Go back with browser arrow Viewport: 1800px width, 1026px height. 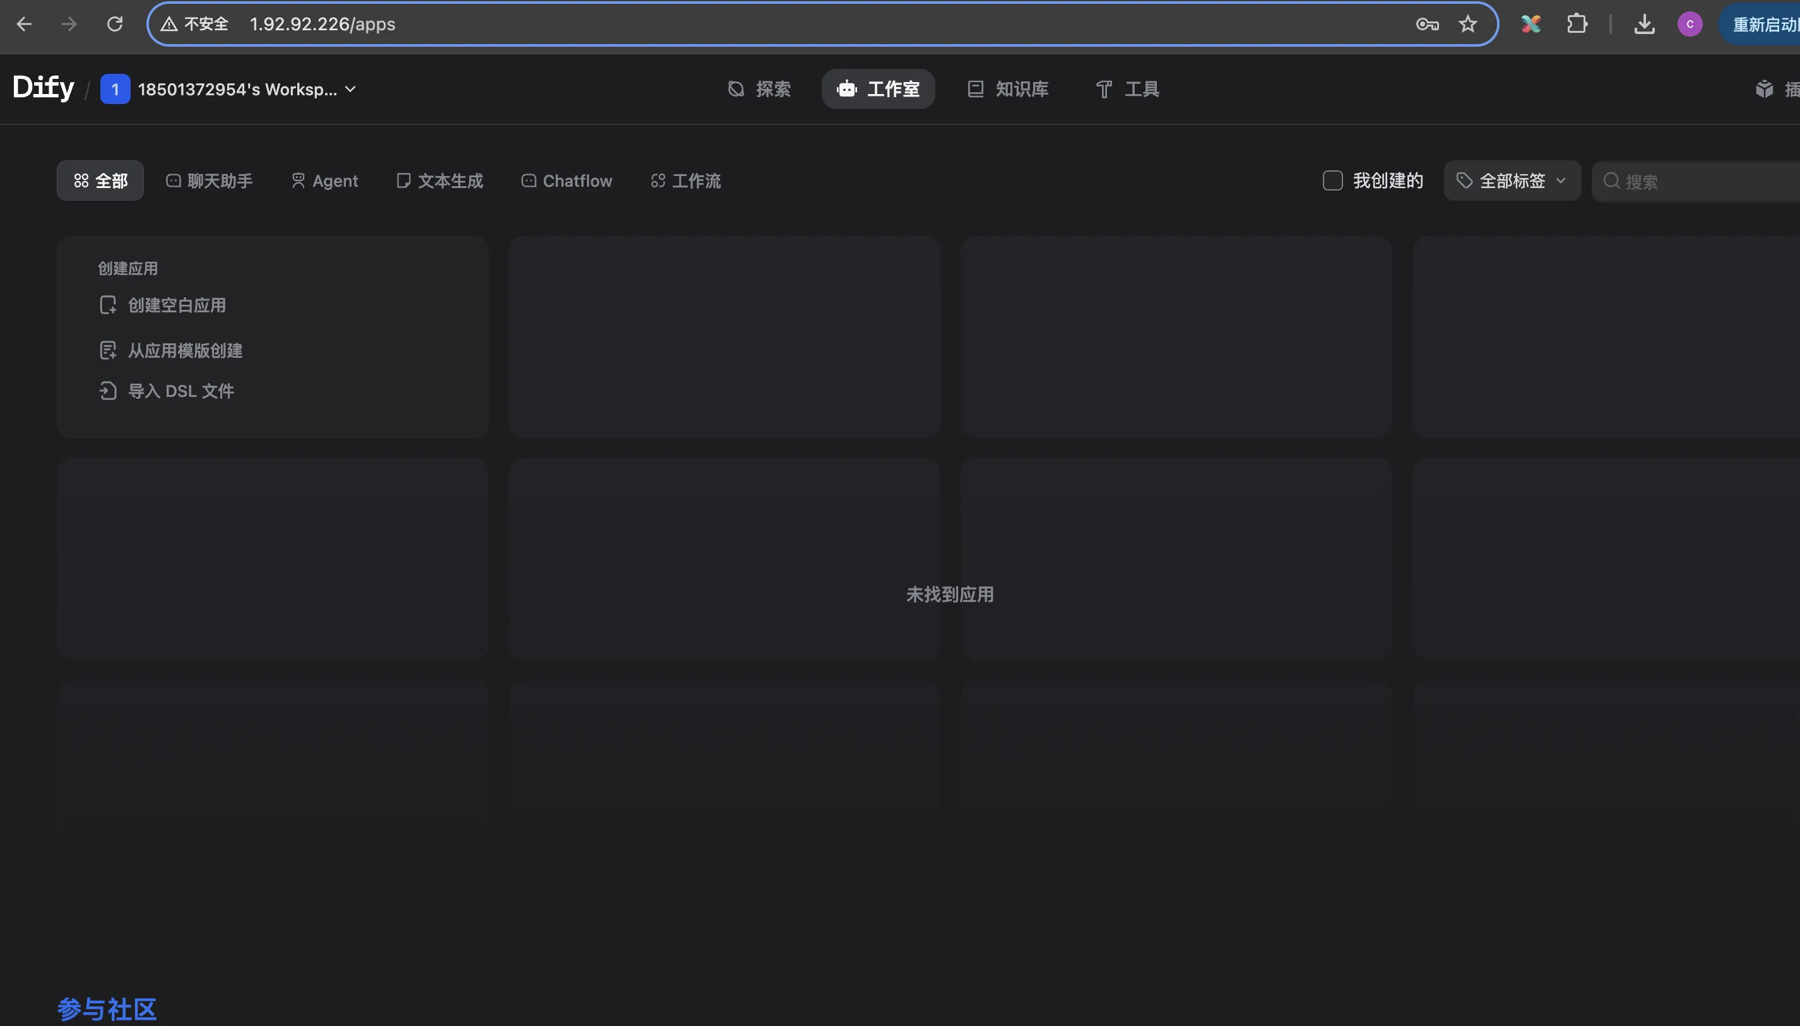pos(24,24)
